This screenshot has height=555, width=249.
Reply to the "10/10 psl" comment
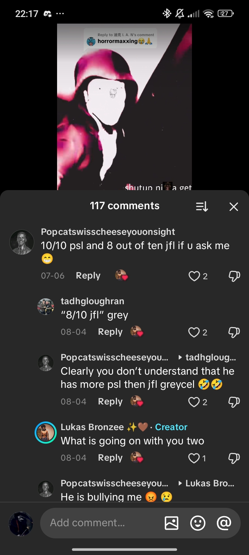tap(88, 276)
